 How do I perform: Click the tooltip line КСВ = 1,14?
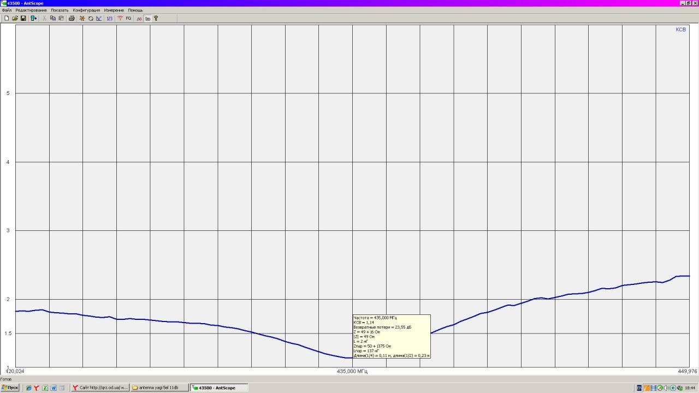[364, 322]
